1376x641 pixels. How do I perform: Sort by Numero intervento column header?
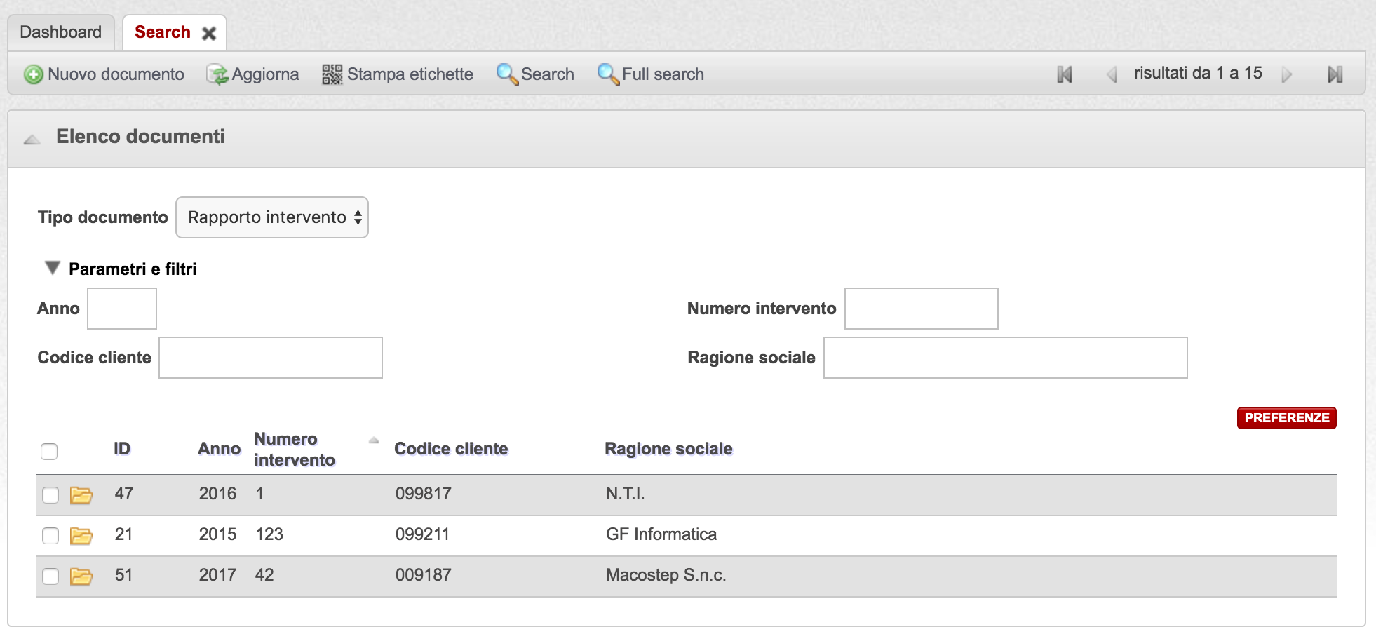[295, 450]
